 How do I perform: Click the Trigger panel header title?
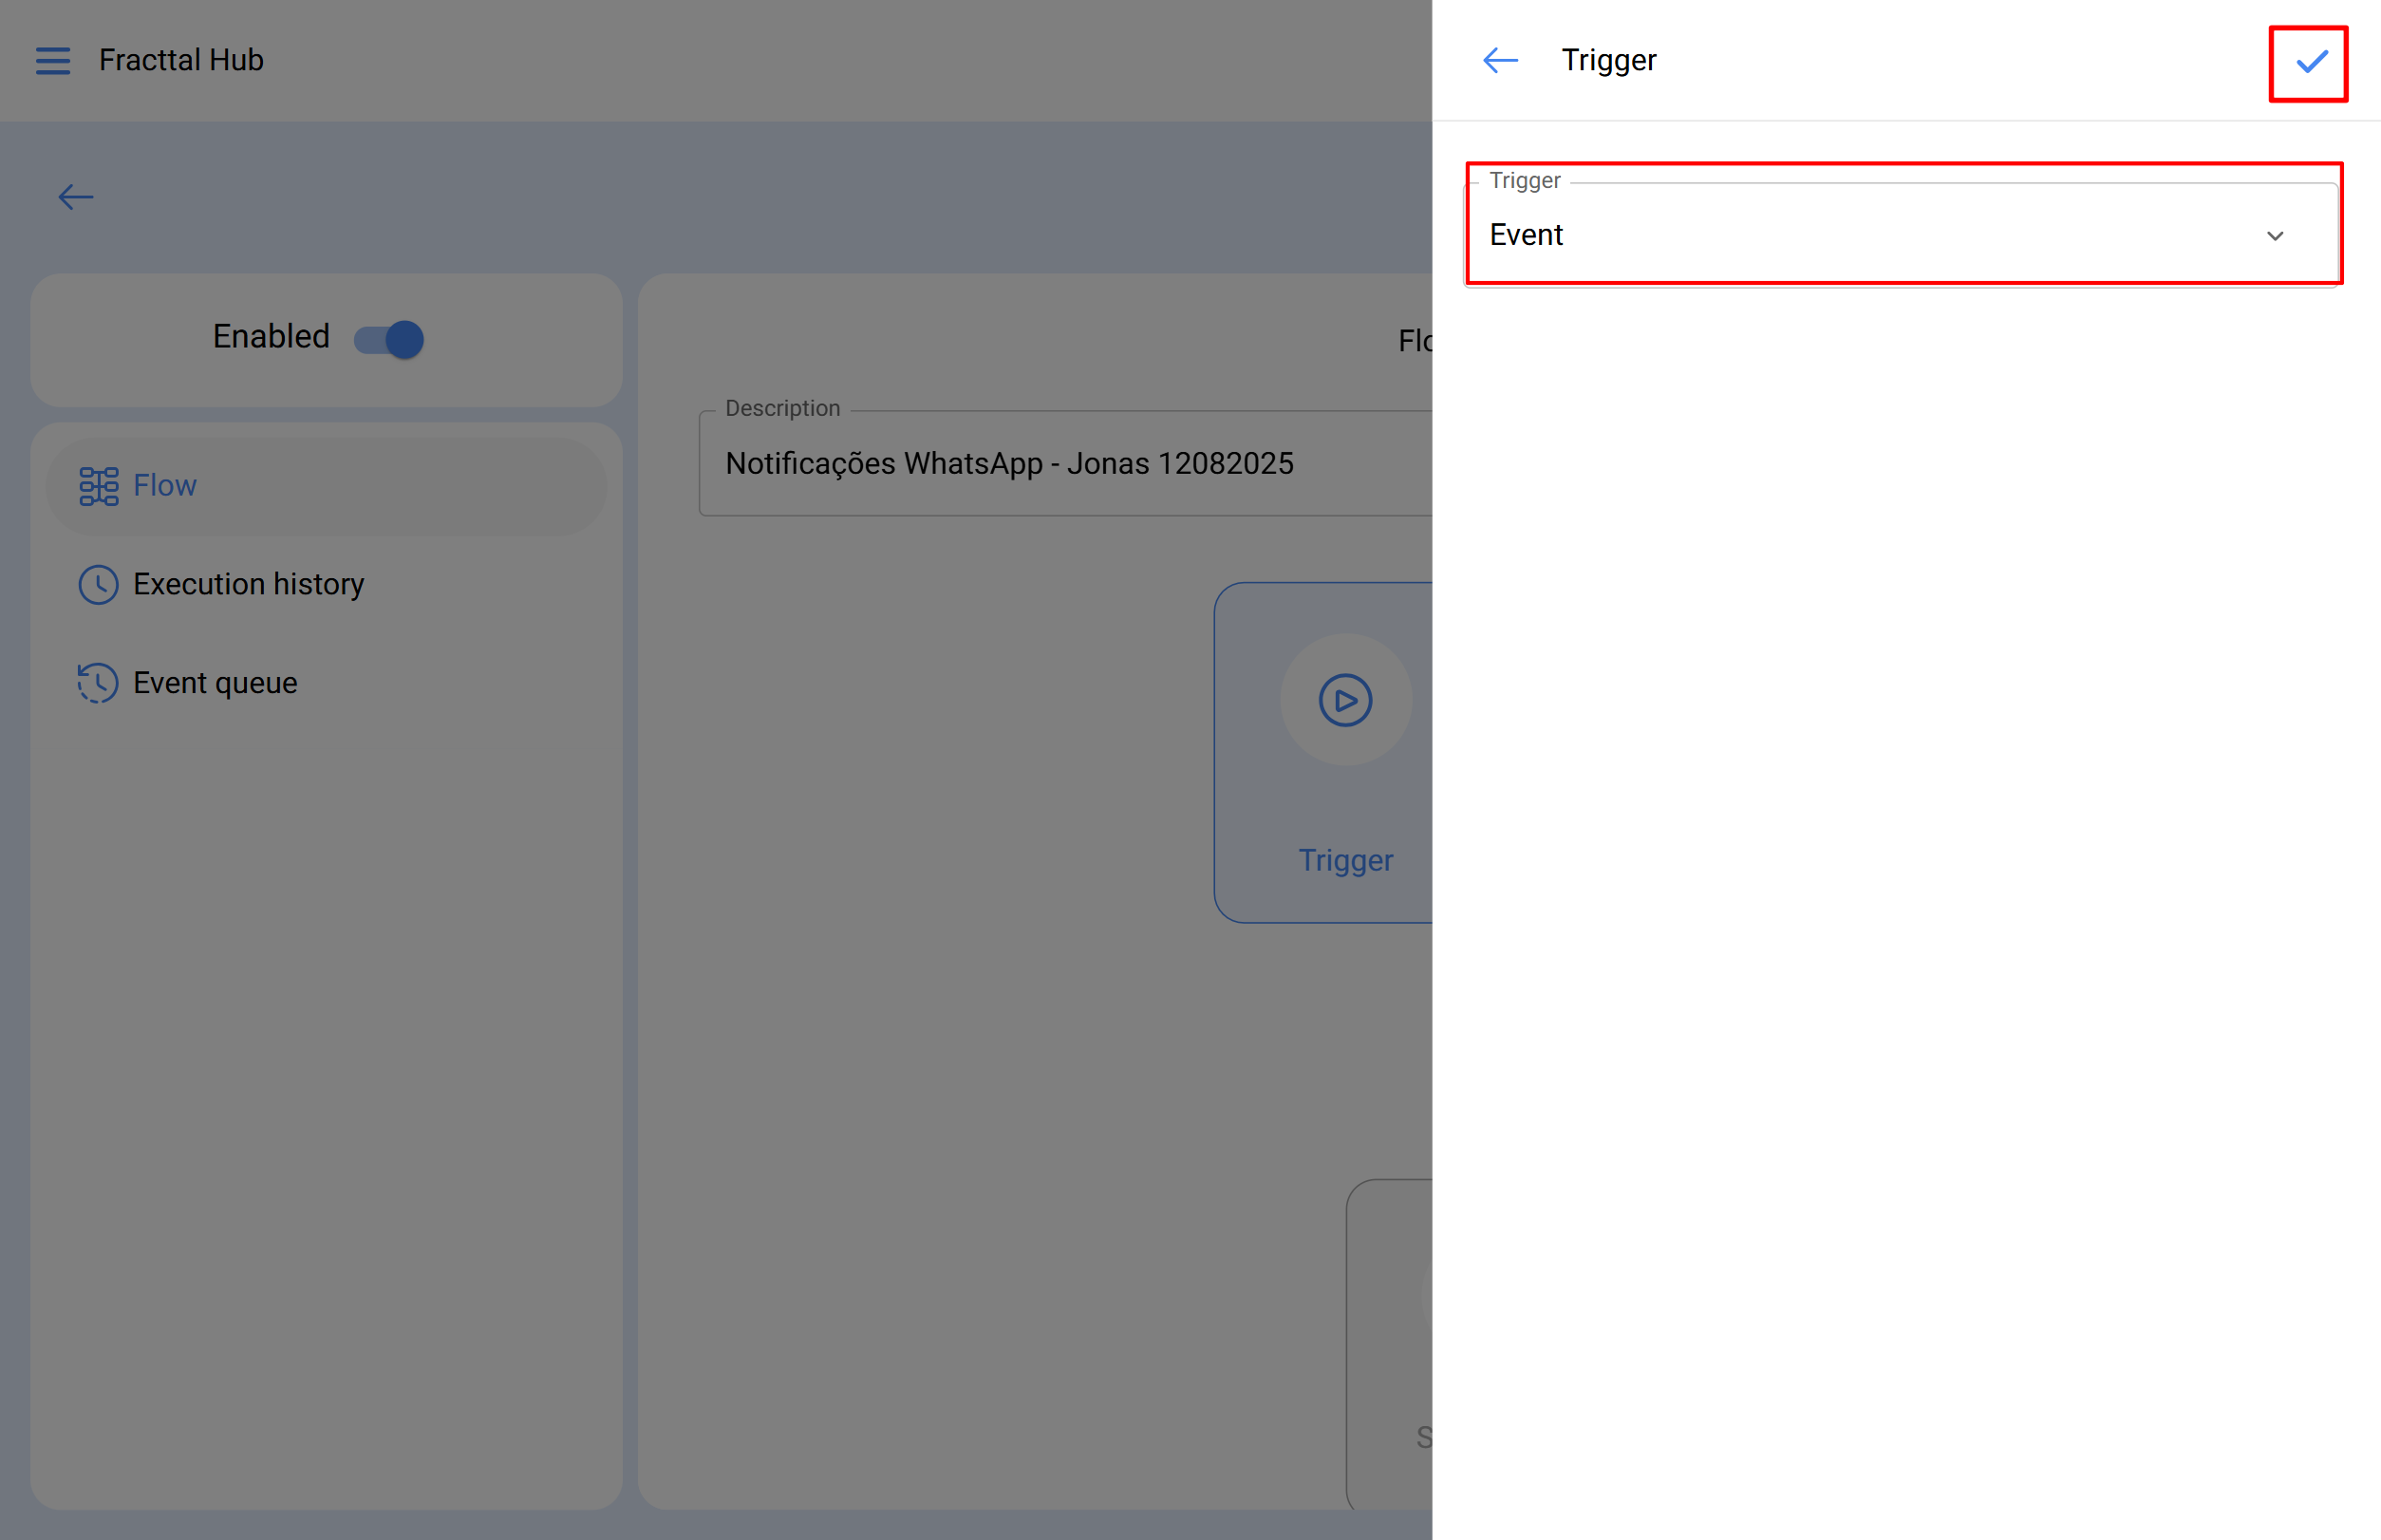coord(1608,61)
